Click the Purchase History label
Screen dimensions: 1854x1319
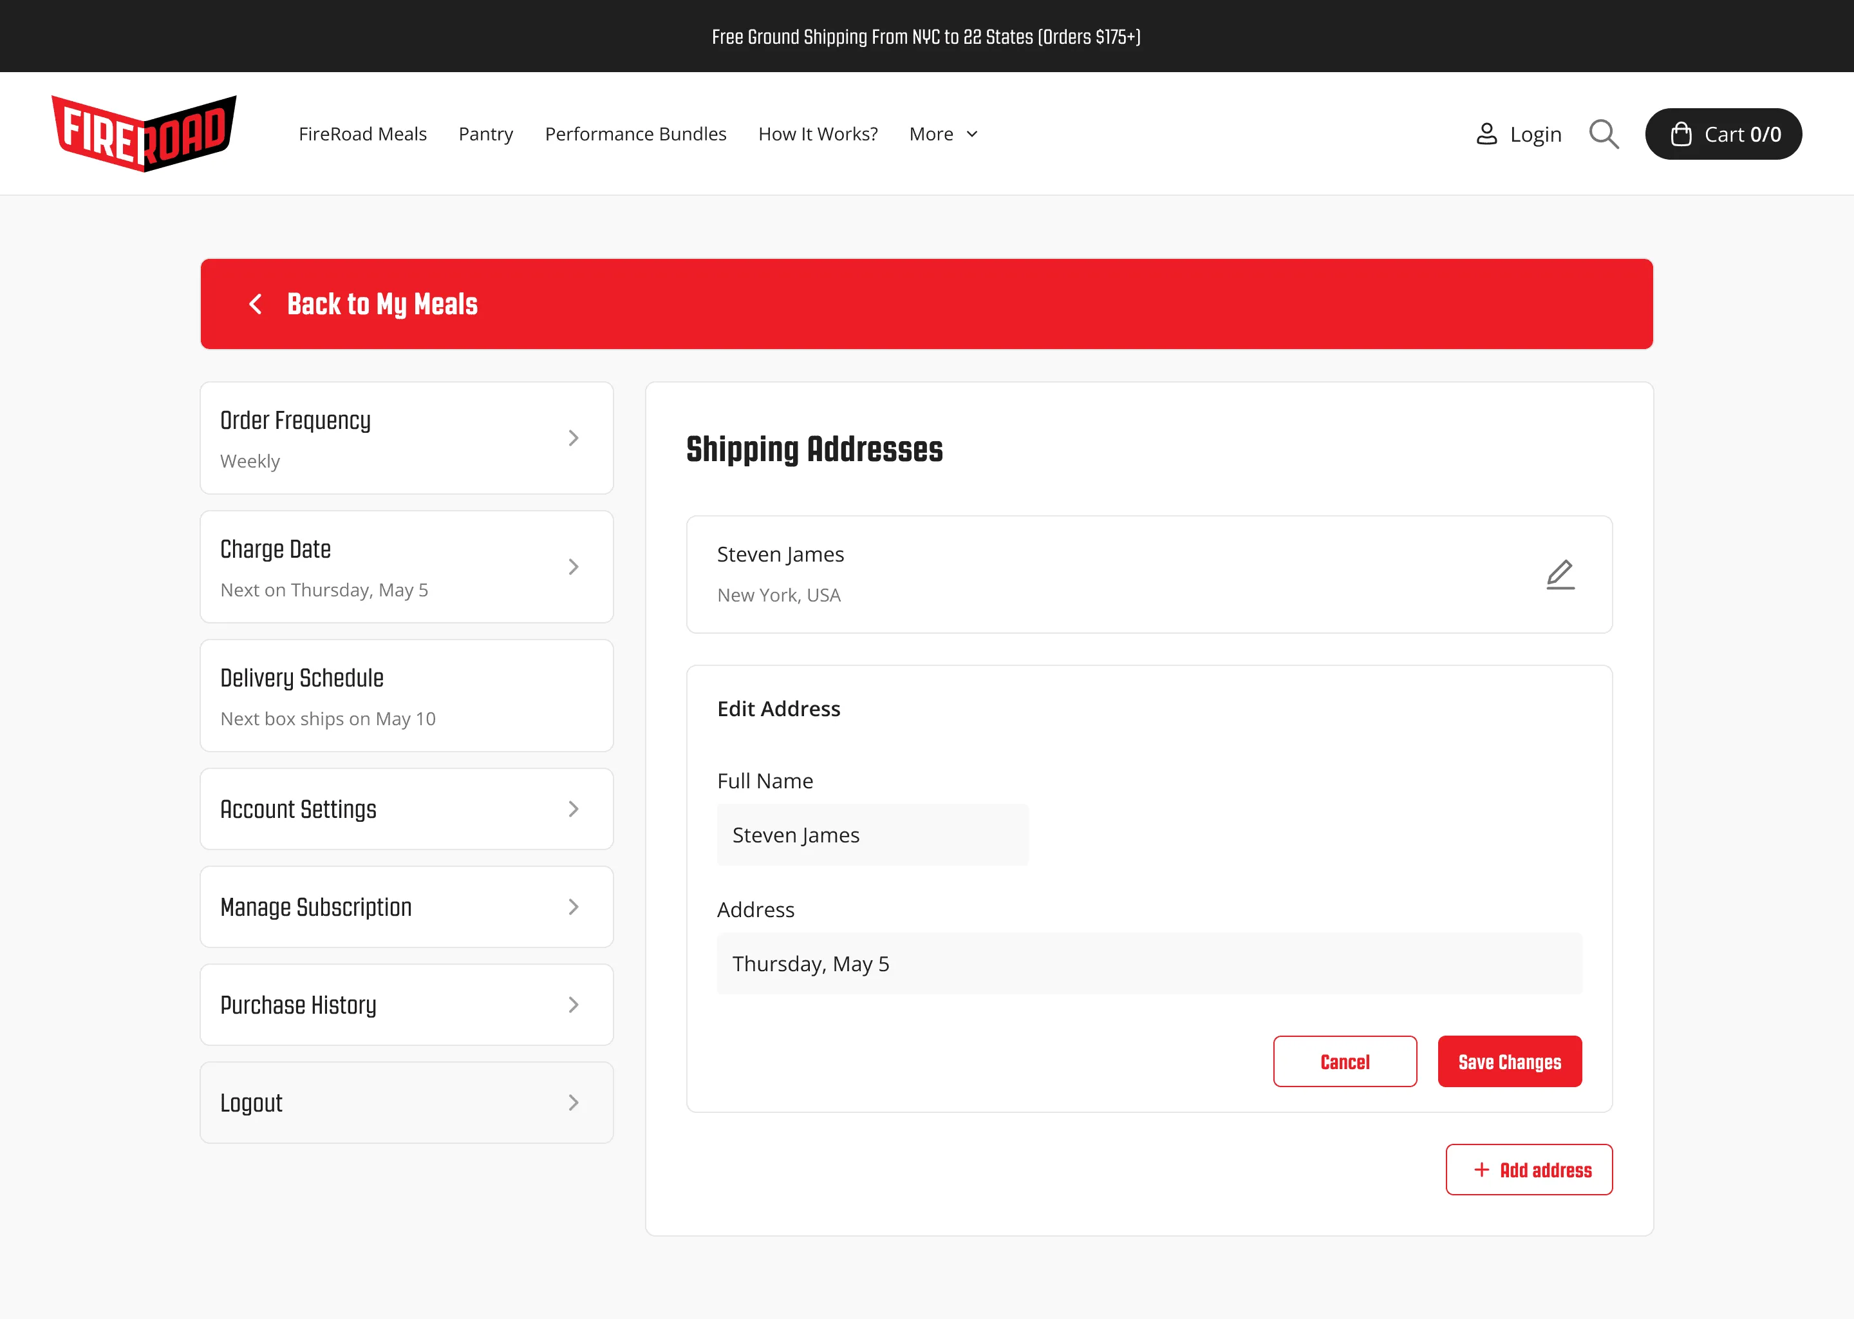coord(298,1005)
